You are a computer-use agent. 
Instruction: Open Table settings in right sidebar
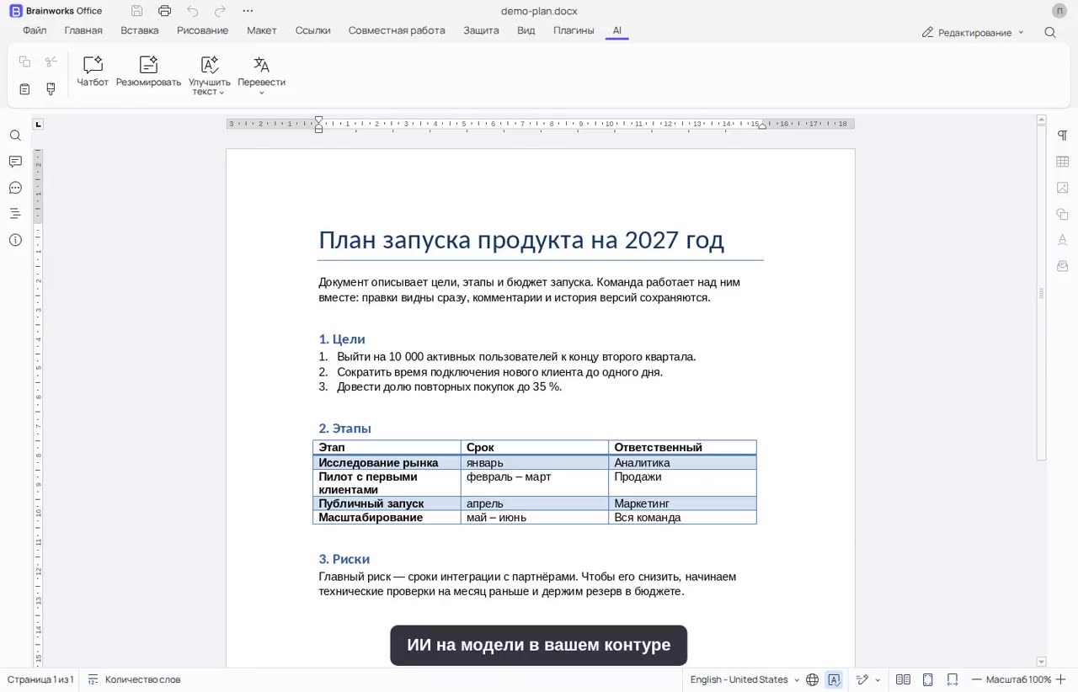1063,162
